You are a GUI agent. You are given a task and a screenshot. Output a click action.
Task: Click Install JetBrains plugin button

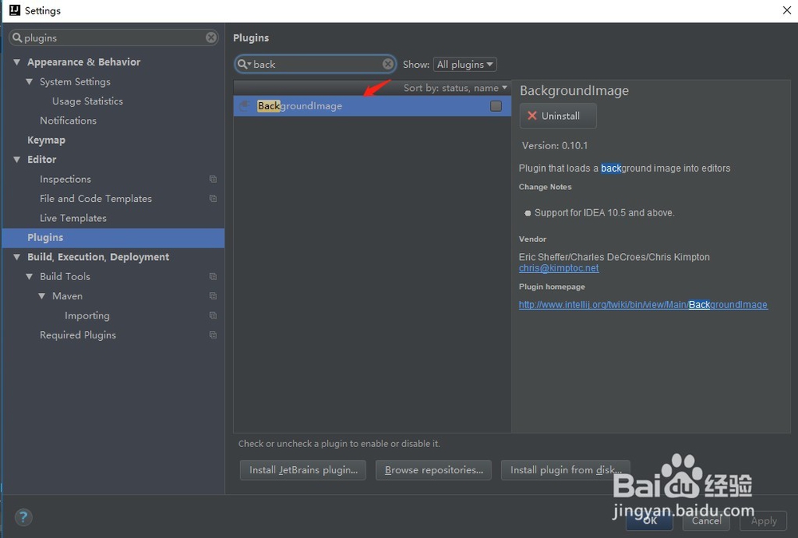click(303, 470)
